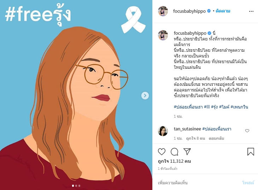Open focusbabyhippo header profile picture
This screenshot has width=258, height=190.
tap(163, 11)
